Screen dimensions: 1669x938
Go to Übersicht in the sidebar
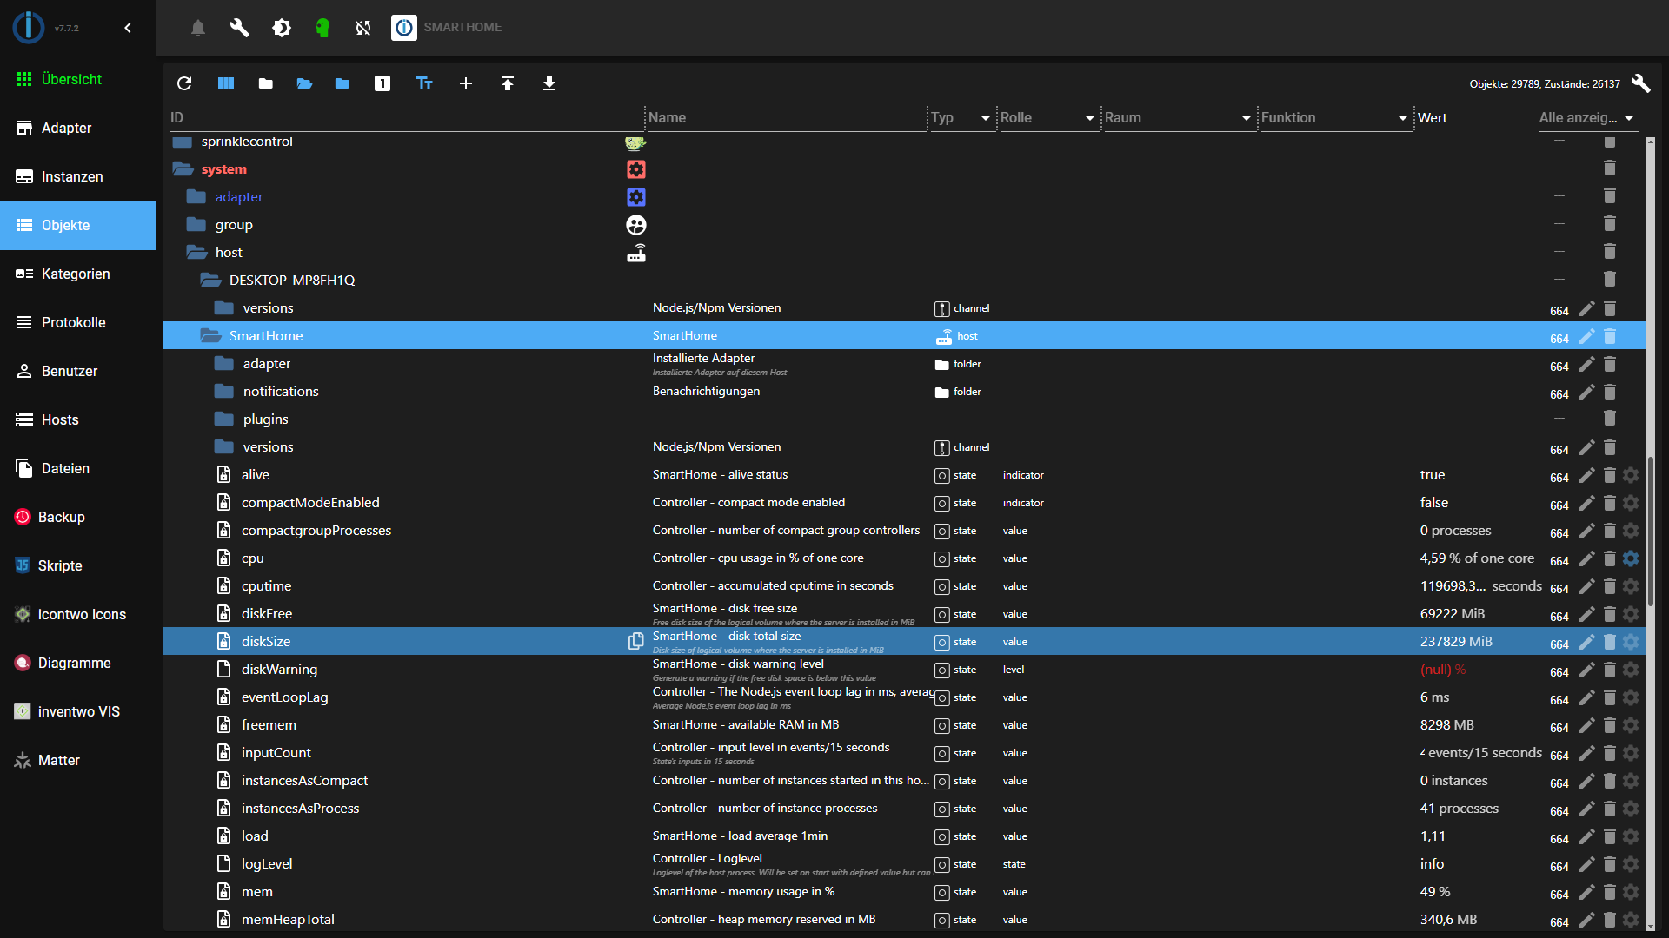[78, 79]
